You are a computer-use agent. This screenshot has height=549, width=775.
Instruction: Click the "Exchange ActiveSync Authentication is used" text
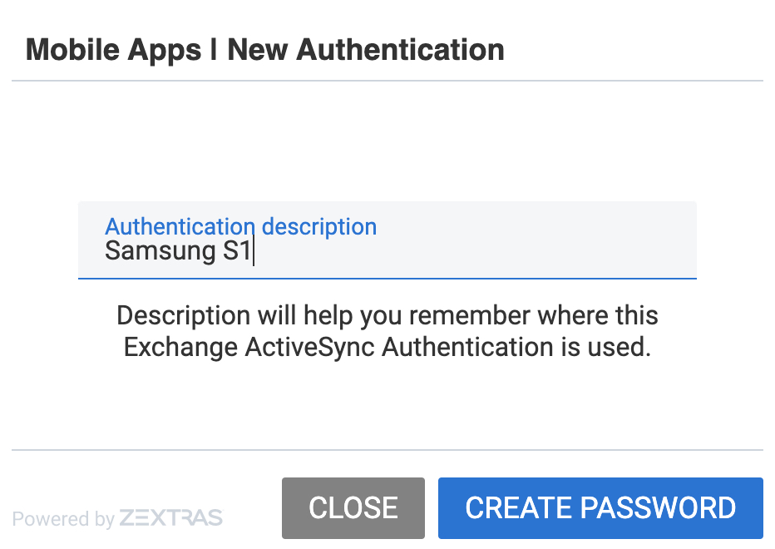point(387,347)
